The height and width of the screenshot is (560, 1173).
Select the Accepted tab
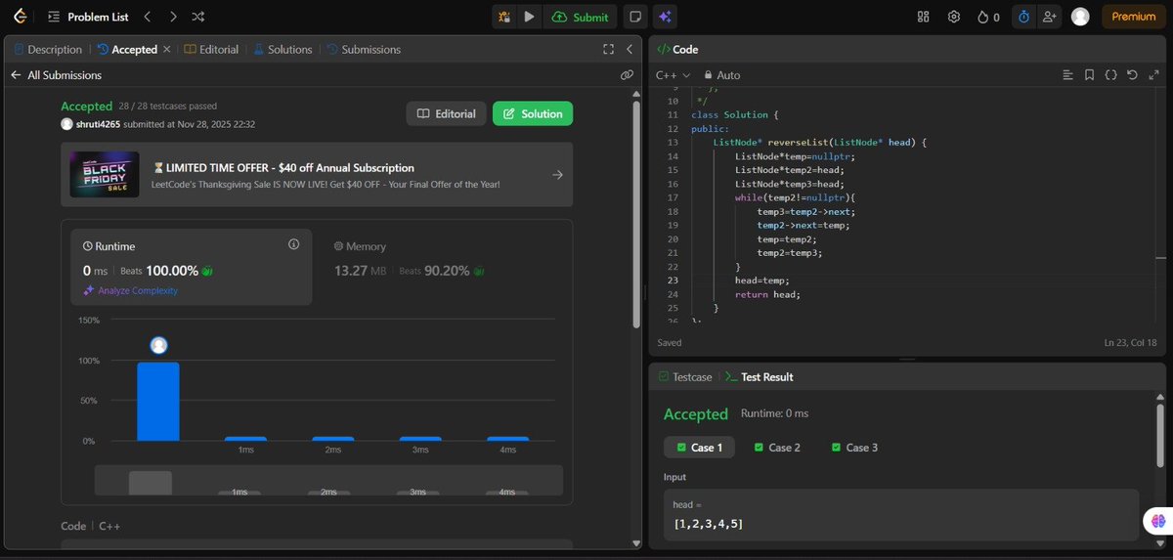click(128, 49)
